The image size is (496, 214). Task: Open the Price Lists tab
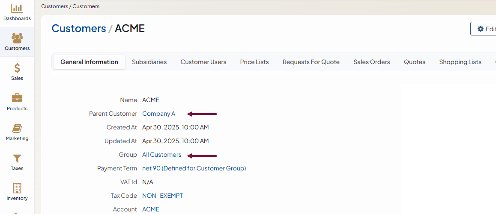(254, 62)
